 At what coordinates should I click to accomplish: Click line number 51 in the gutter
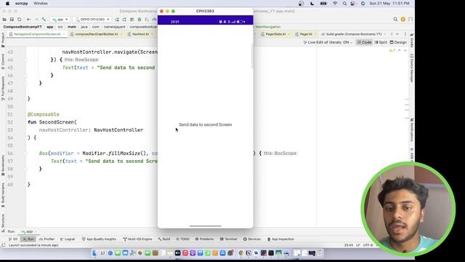(x=10, y=114)
